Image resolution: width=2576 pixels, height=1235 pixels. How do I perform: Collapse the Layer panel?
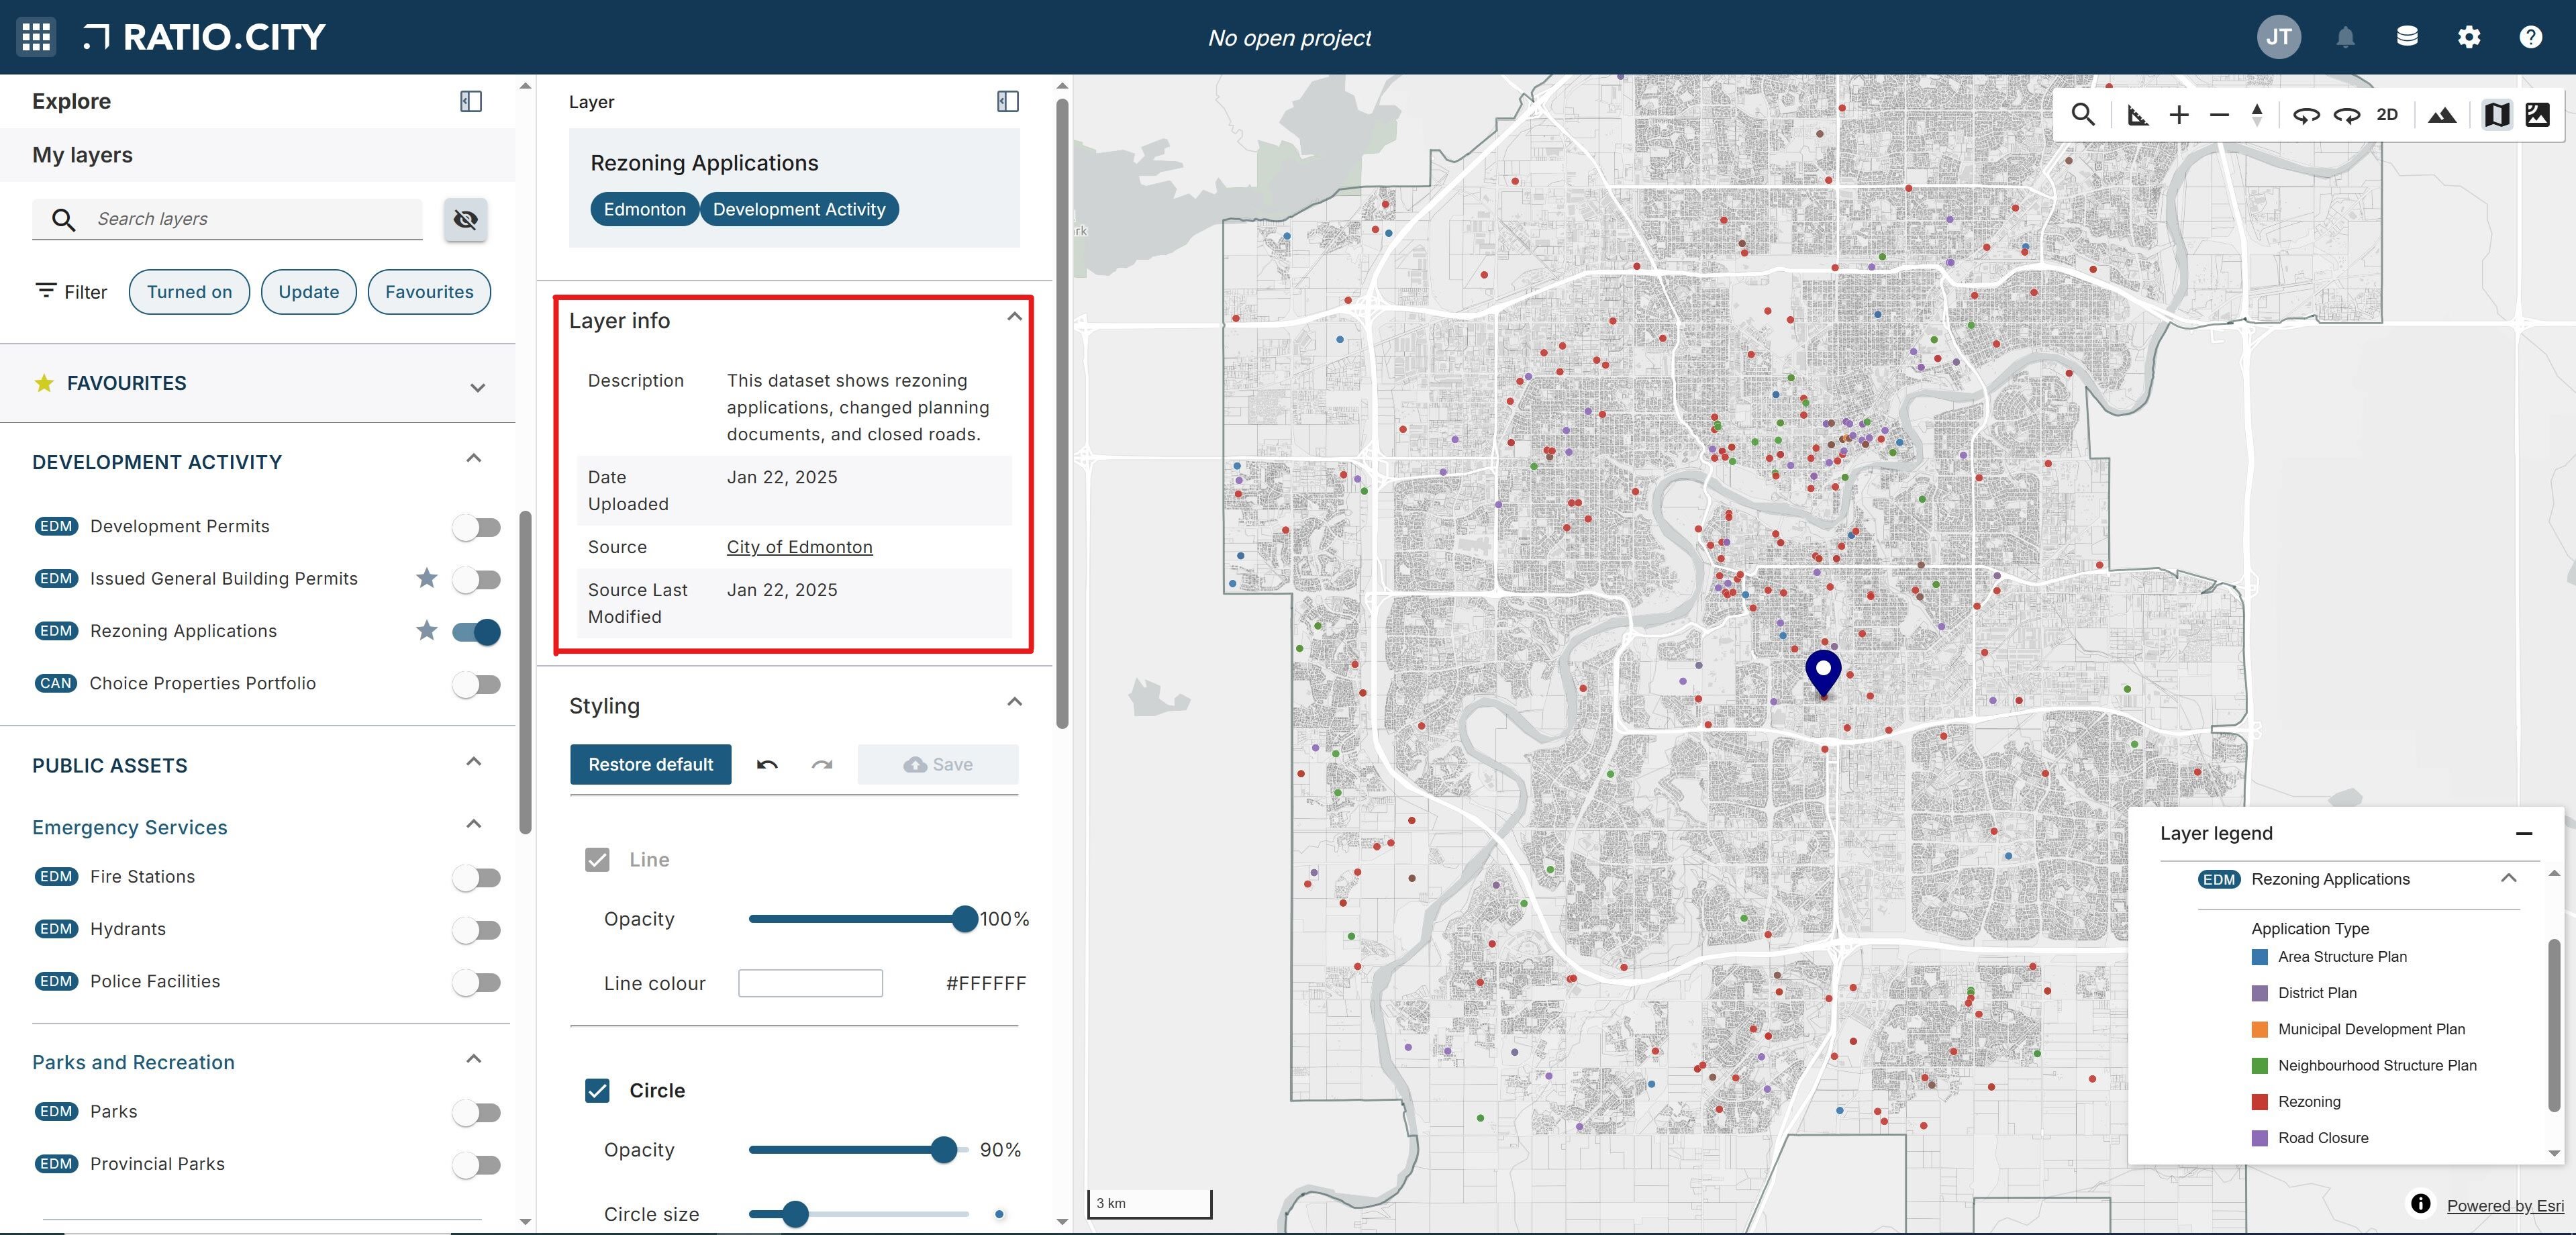1008,101
